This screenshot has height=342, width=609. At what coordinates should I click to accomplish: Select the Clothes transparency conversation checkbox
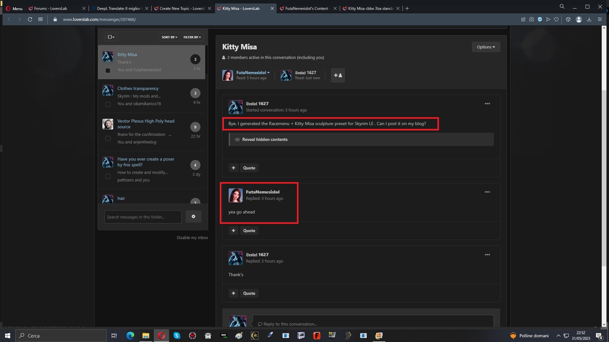108,104
